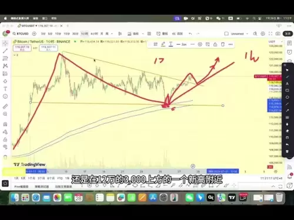Select the ruler measure tool
This screenshot has height=220, width=294.
[x=5, y=106]
